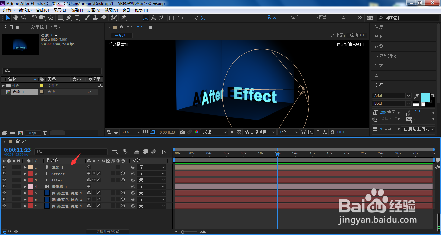Enable the 对齐 snapping checkbox
The image size is (441, 235).
(x=172, y=18)
